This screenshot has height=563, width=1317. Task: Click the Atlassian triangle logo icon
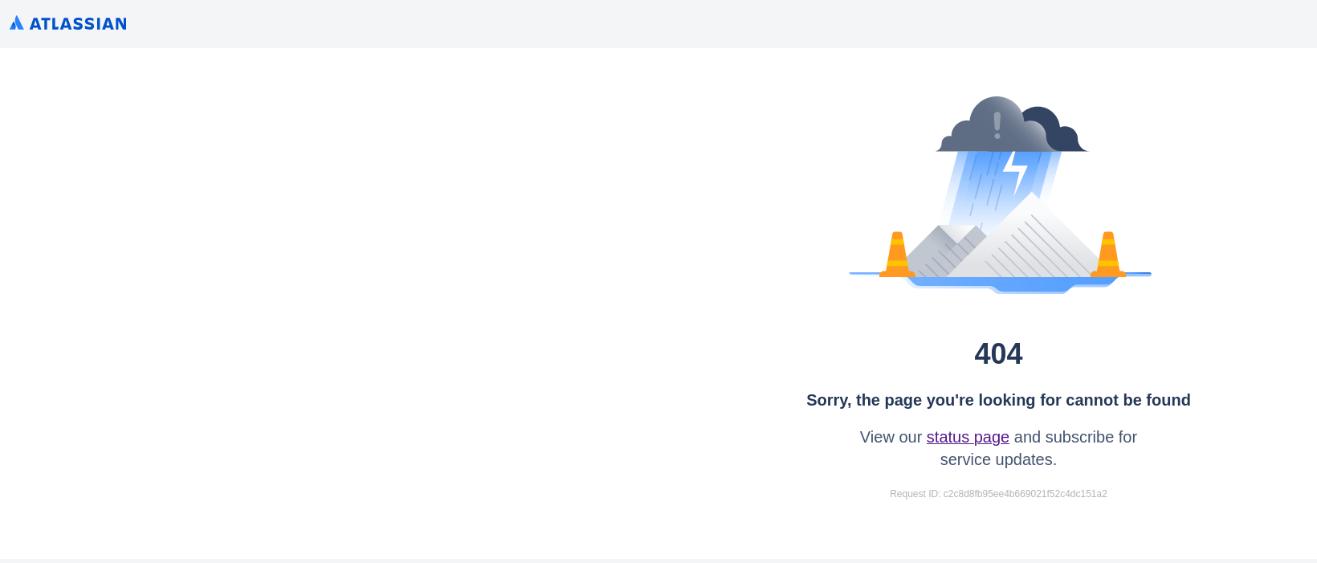point(18,23)
